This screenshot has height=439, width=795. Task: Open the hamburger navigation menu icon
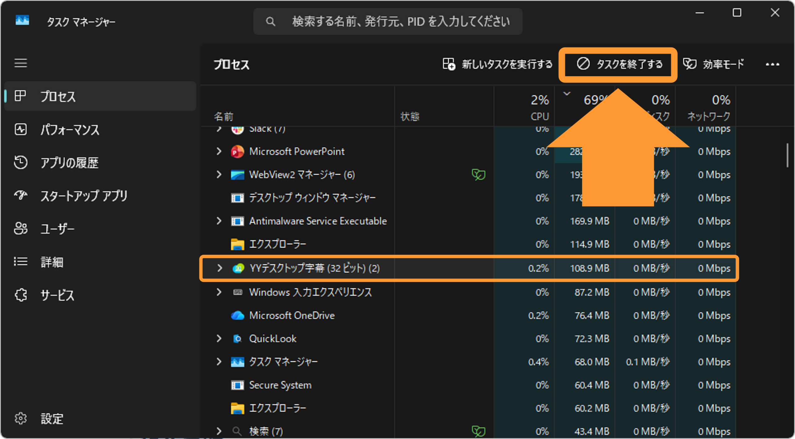pyautogui.click(x=20, y=63)
